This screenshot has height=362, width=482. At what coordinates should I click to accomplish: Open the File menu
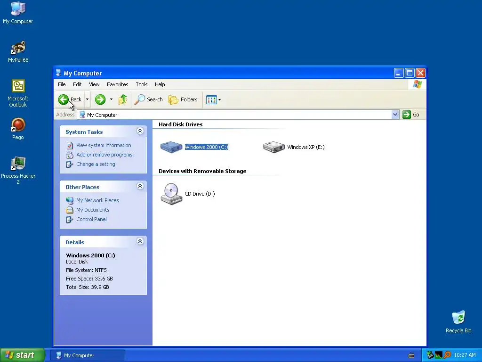[x=62, y=84]
